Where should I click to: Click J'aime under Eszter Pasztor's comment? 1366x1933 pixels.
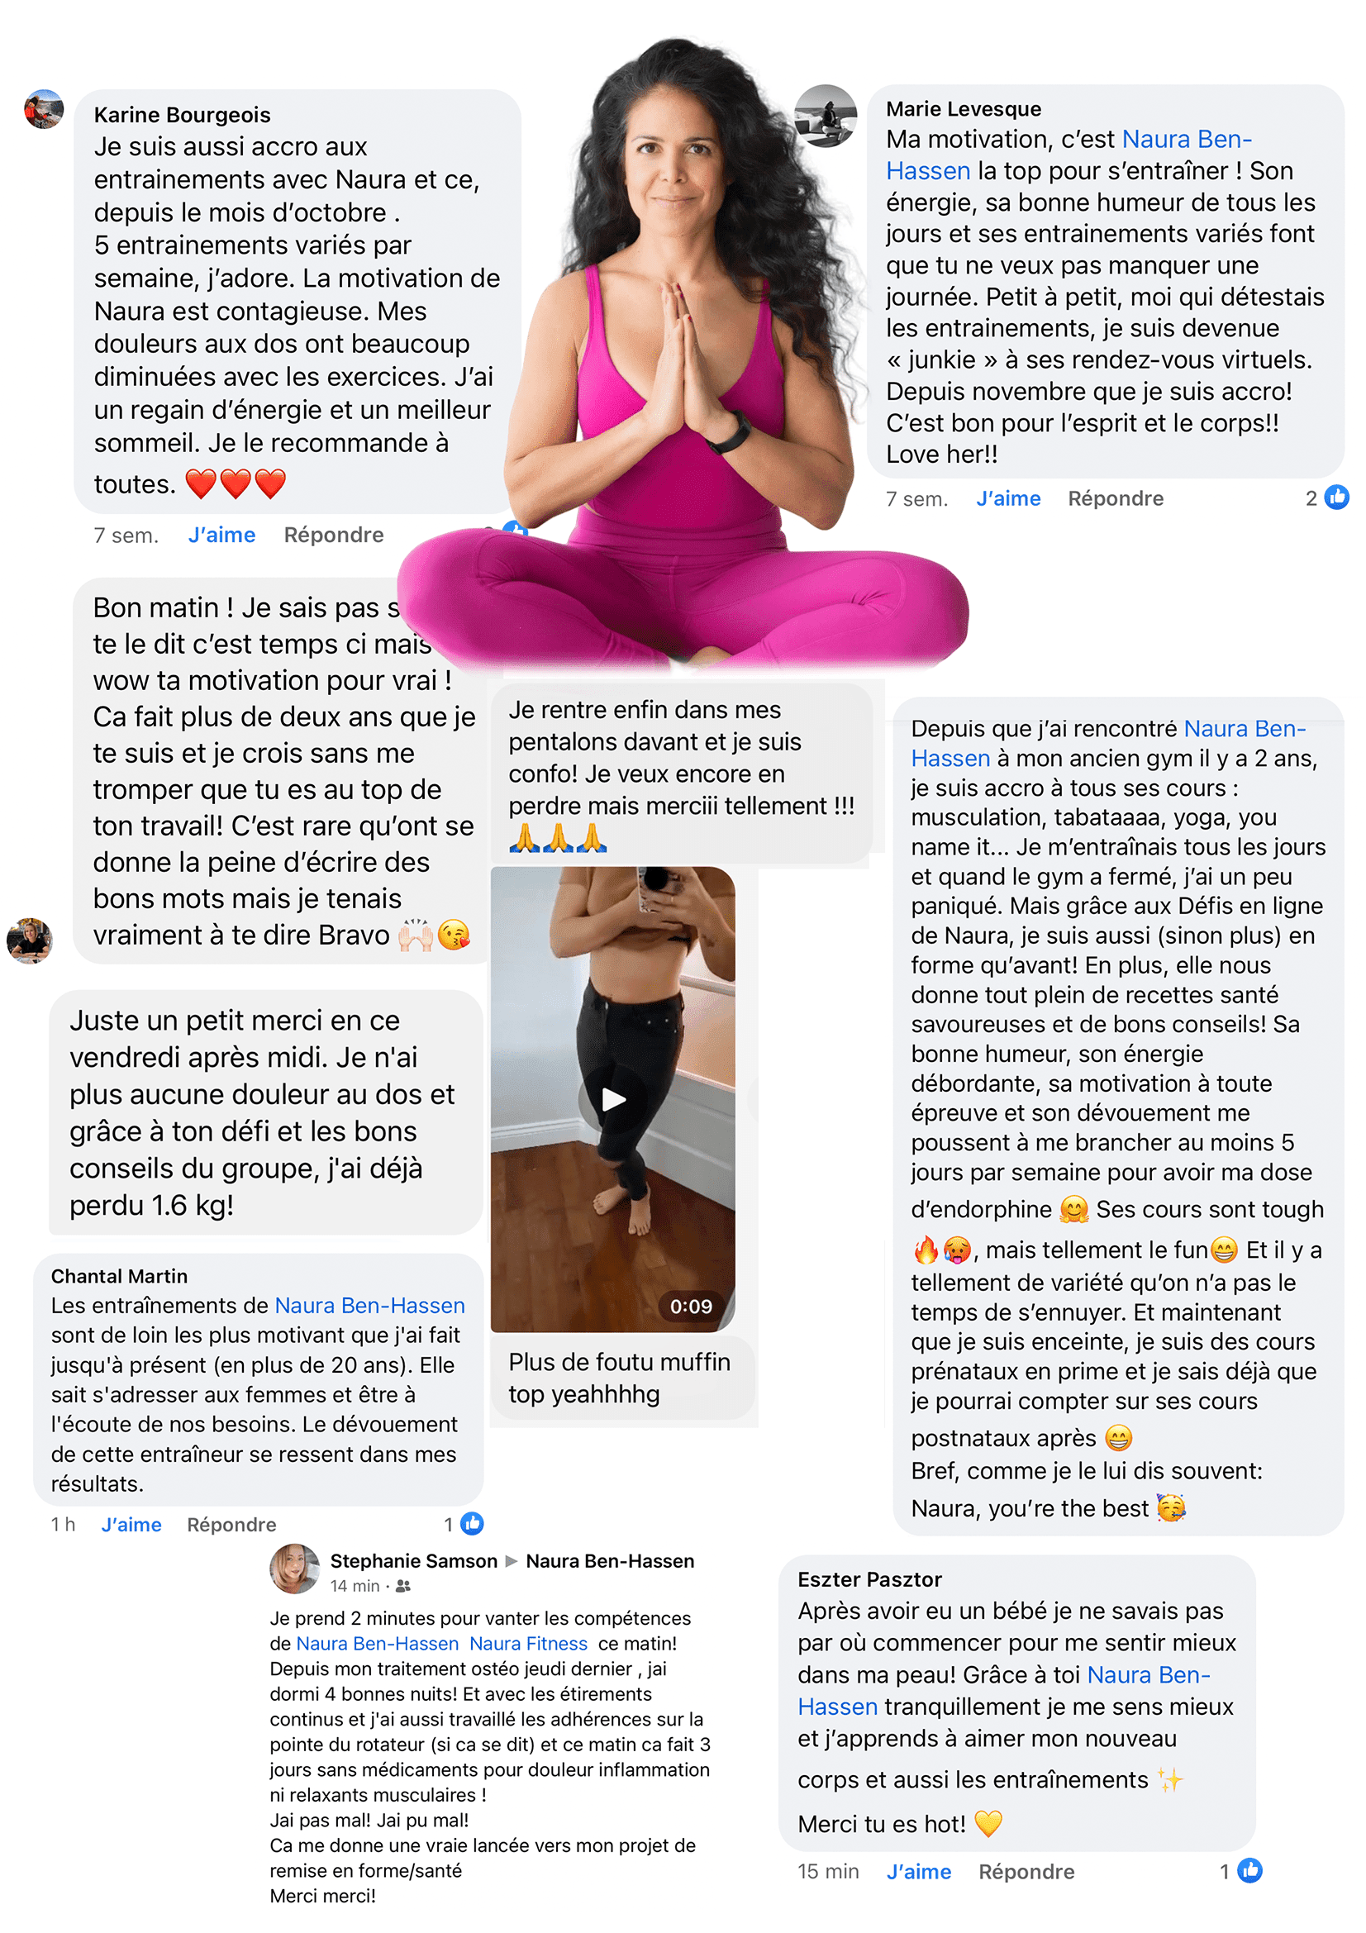918,1872
